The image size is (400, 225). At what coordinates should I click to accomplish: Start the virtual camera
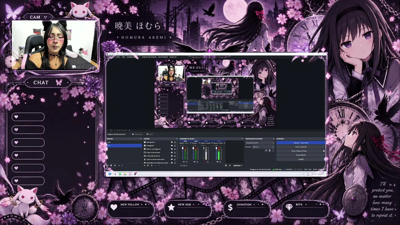click(299, 151)
